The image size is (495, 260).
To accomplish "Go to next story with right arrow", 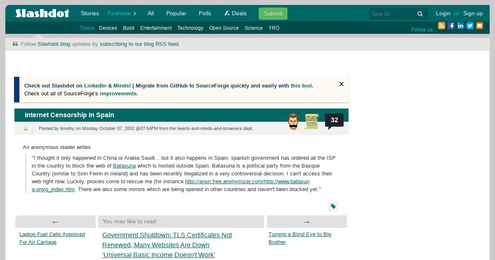I will [x=306, y=222].
